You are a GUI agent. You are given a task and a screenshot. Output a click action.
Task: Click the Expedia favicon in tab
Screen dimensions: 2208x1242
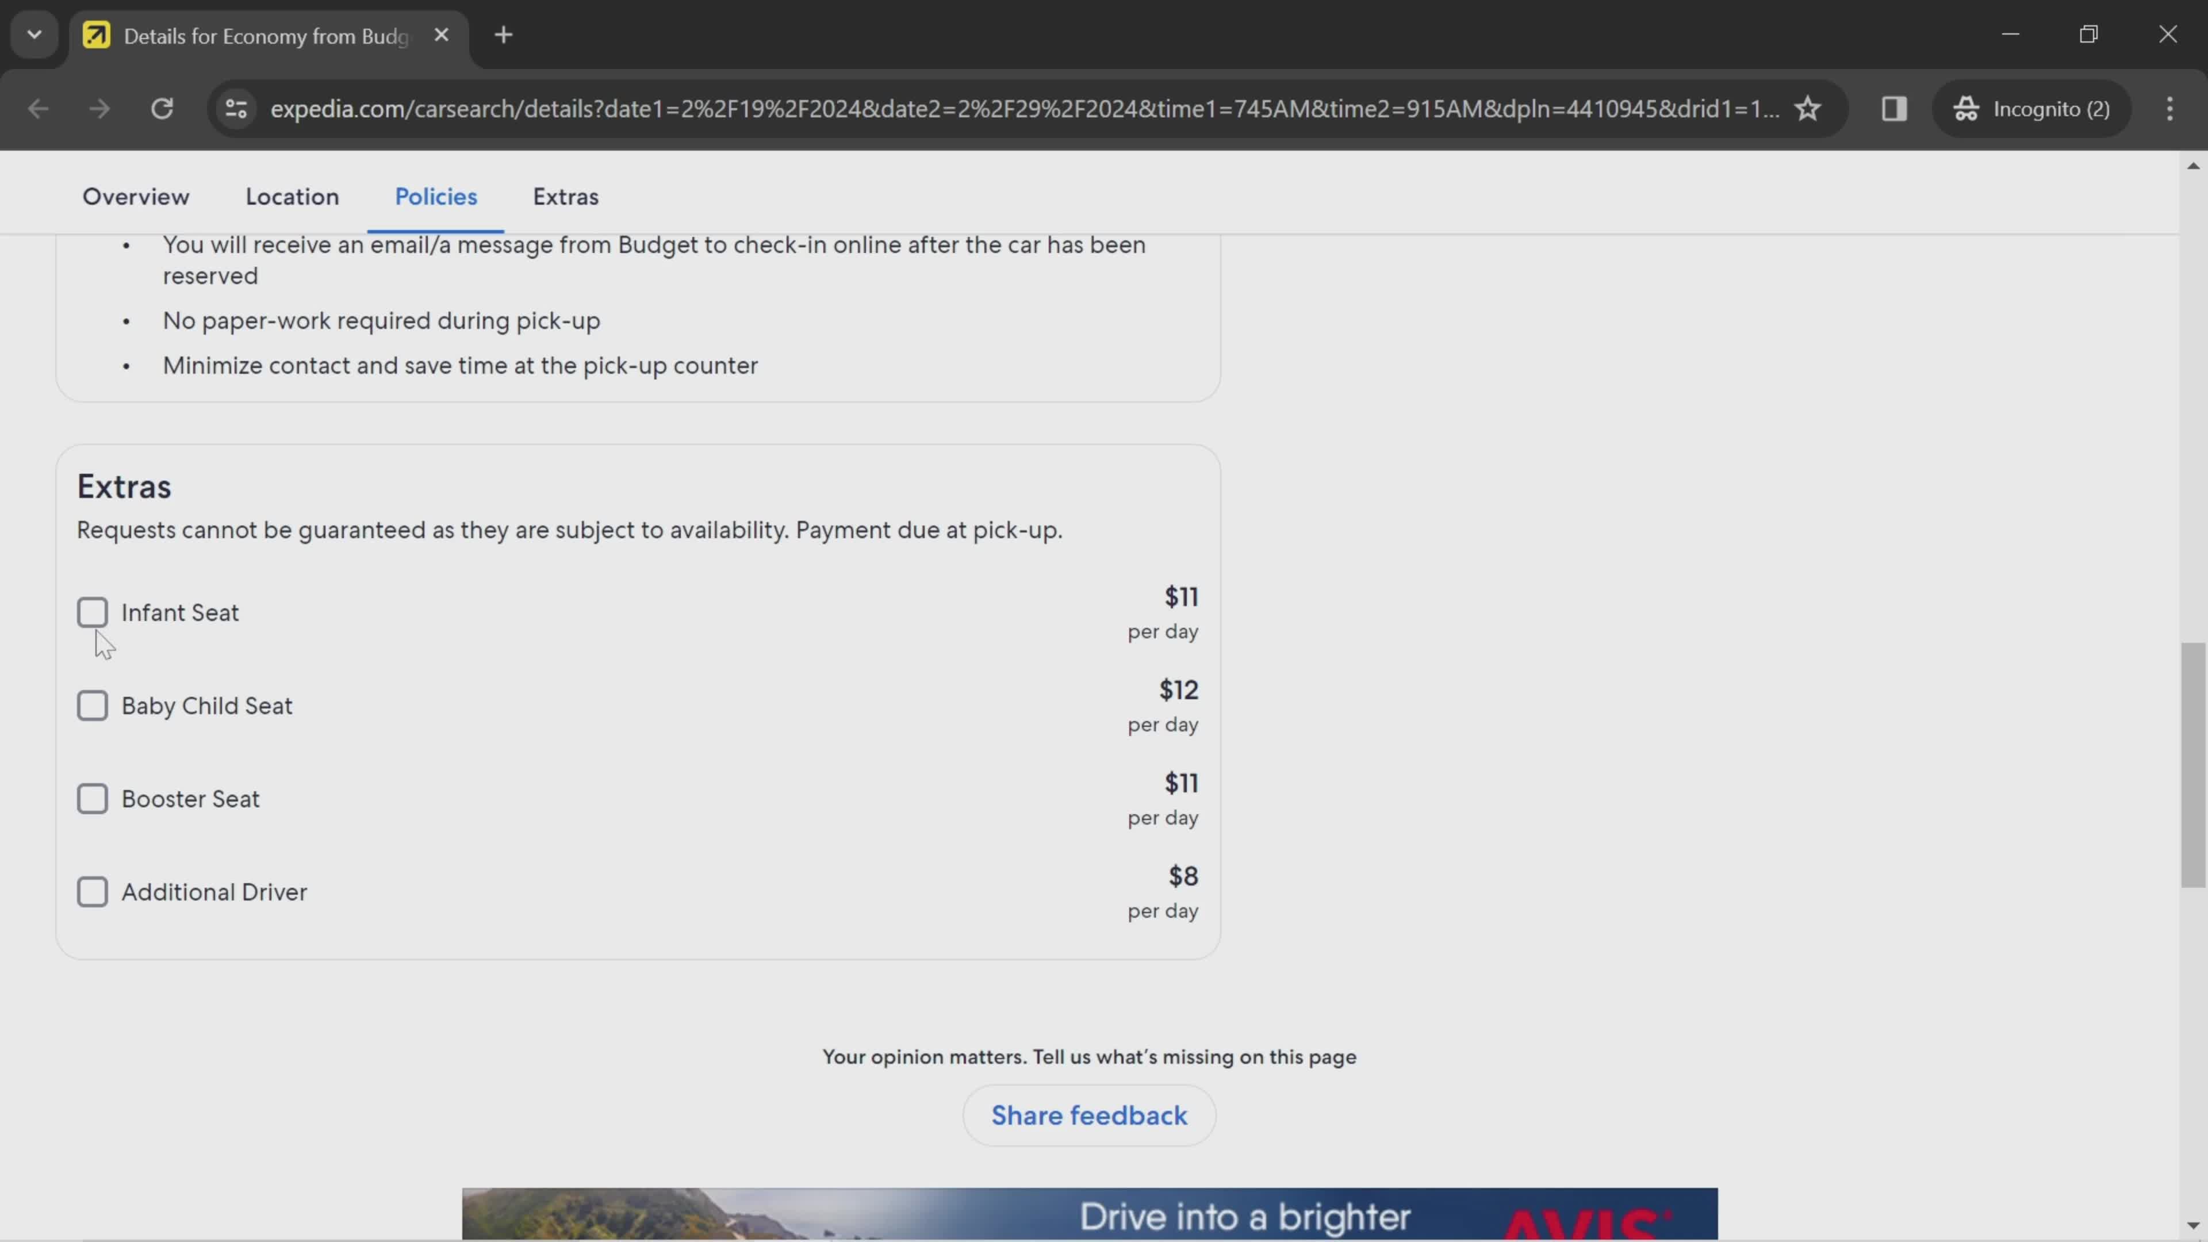click(x=95, y=33)
